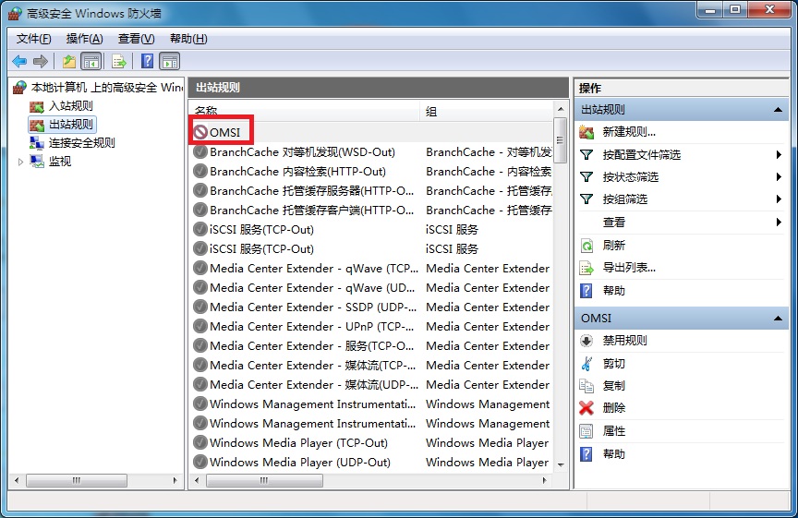Click the 禁用规则 down-arrow icon
This screenshot has width=798, height=518.
[x=586, y=341]
